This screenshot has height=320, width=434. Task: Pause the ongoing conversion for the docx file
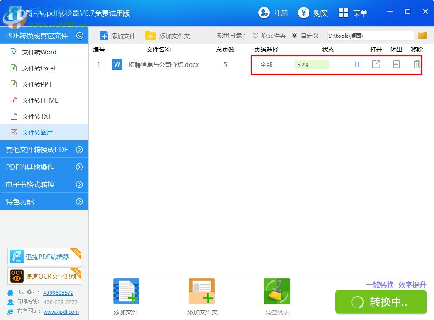click(x=357, y=64)
